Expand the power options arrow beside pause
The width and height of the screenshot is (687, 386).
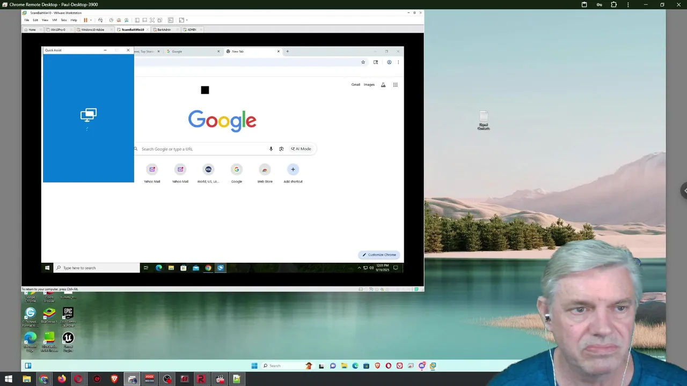click(91, 20)
